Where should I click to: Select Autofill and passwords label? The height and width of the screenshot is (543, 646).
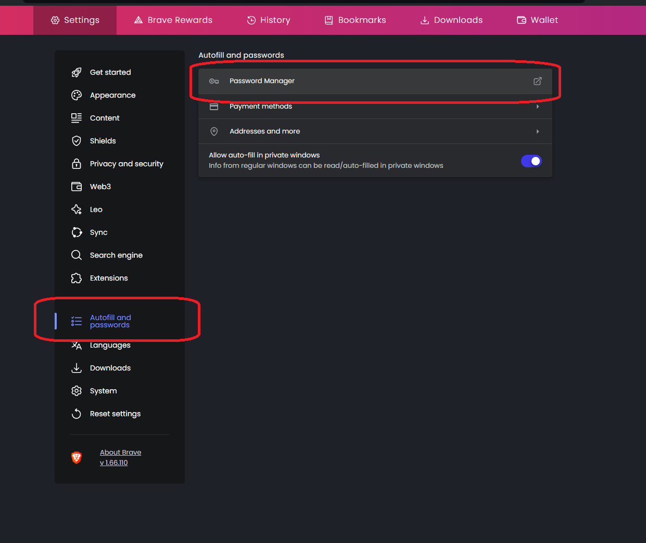tap(110, 321)
